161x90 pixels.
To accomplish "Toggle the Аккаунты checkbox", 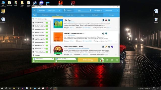I will pos(34,61).
